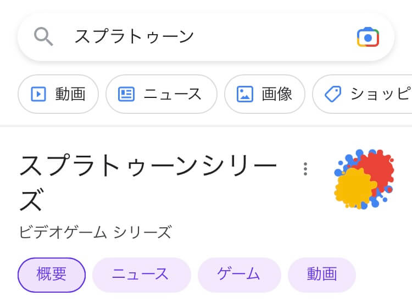Click the ビデオゲーム シリーズ subtitle text

click(96, 232)
